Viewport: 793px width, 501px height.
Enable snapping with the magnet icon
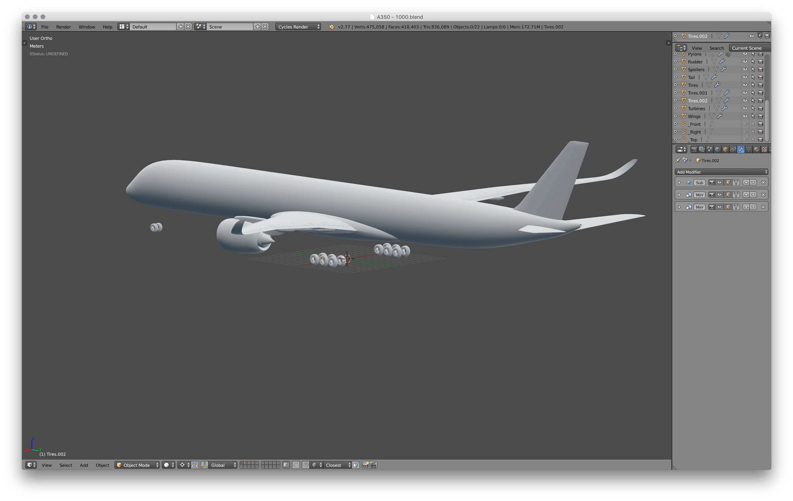click(x=306, y=465)
